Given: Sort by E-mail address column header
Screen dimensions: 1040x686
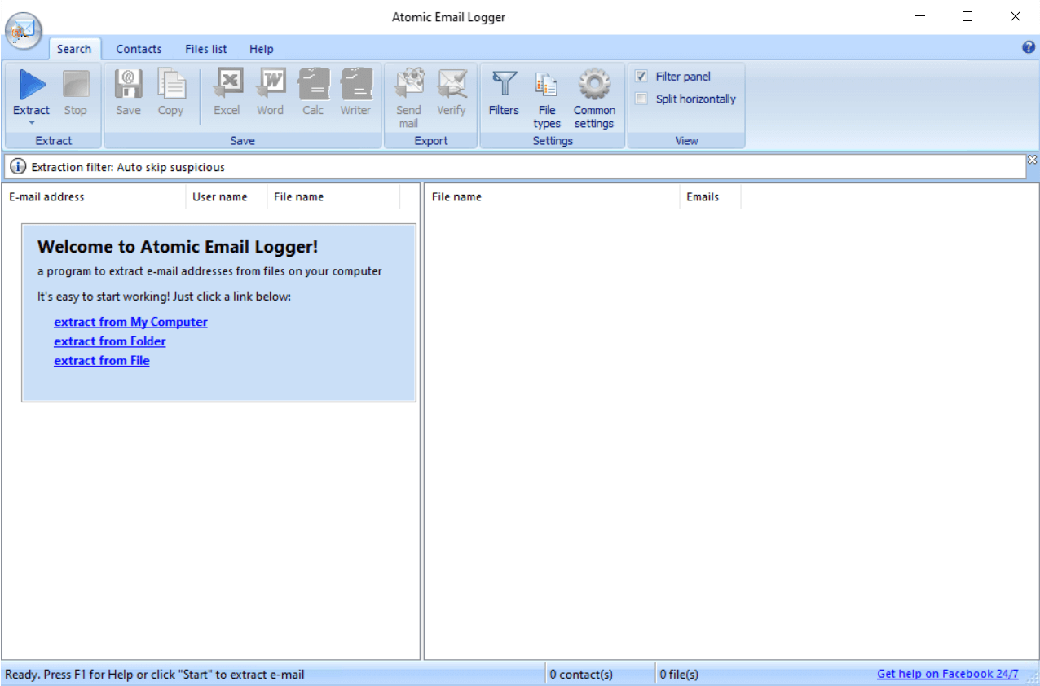Looking at the screenshot, I should click(94, 197).
